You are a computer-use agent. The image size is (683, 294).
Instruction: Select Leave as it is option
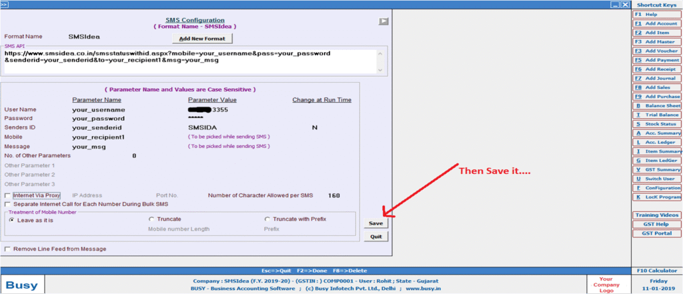point(11,219)
